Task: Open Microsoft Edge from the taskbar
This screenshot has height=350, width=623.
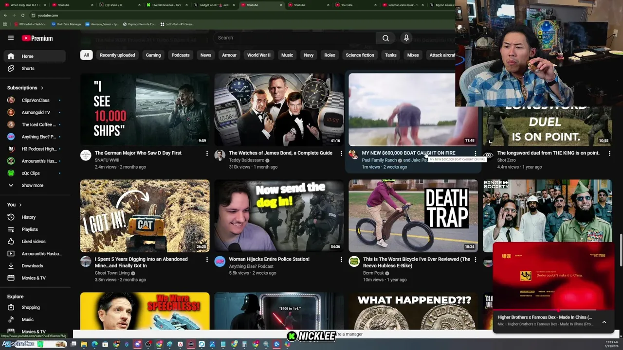Action: point(94,345)
